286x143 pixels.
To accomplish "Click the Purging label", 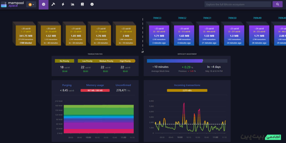I will click(67, 85).
